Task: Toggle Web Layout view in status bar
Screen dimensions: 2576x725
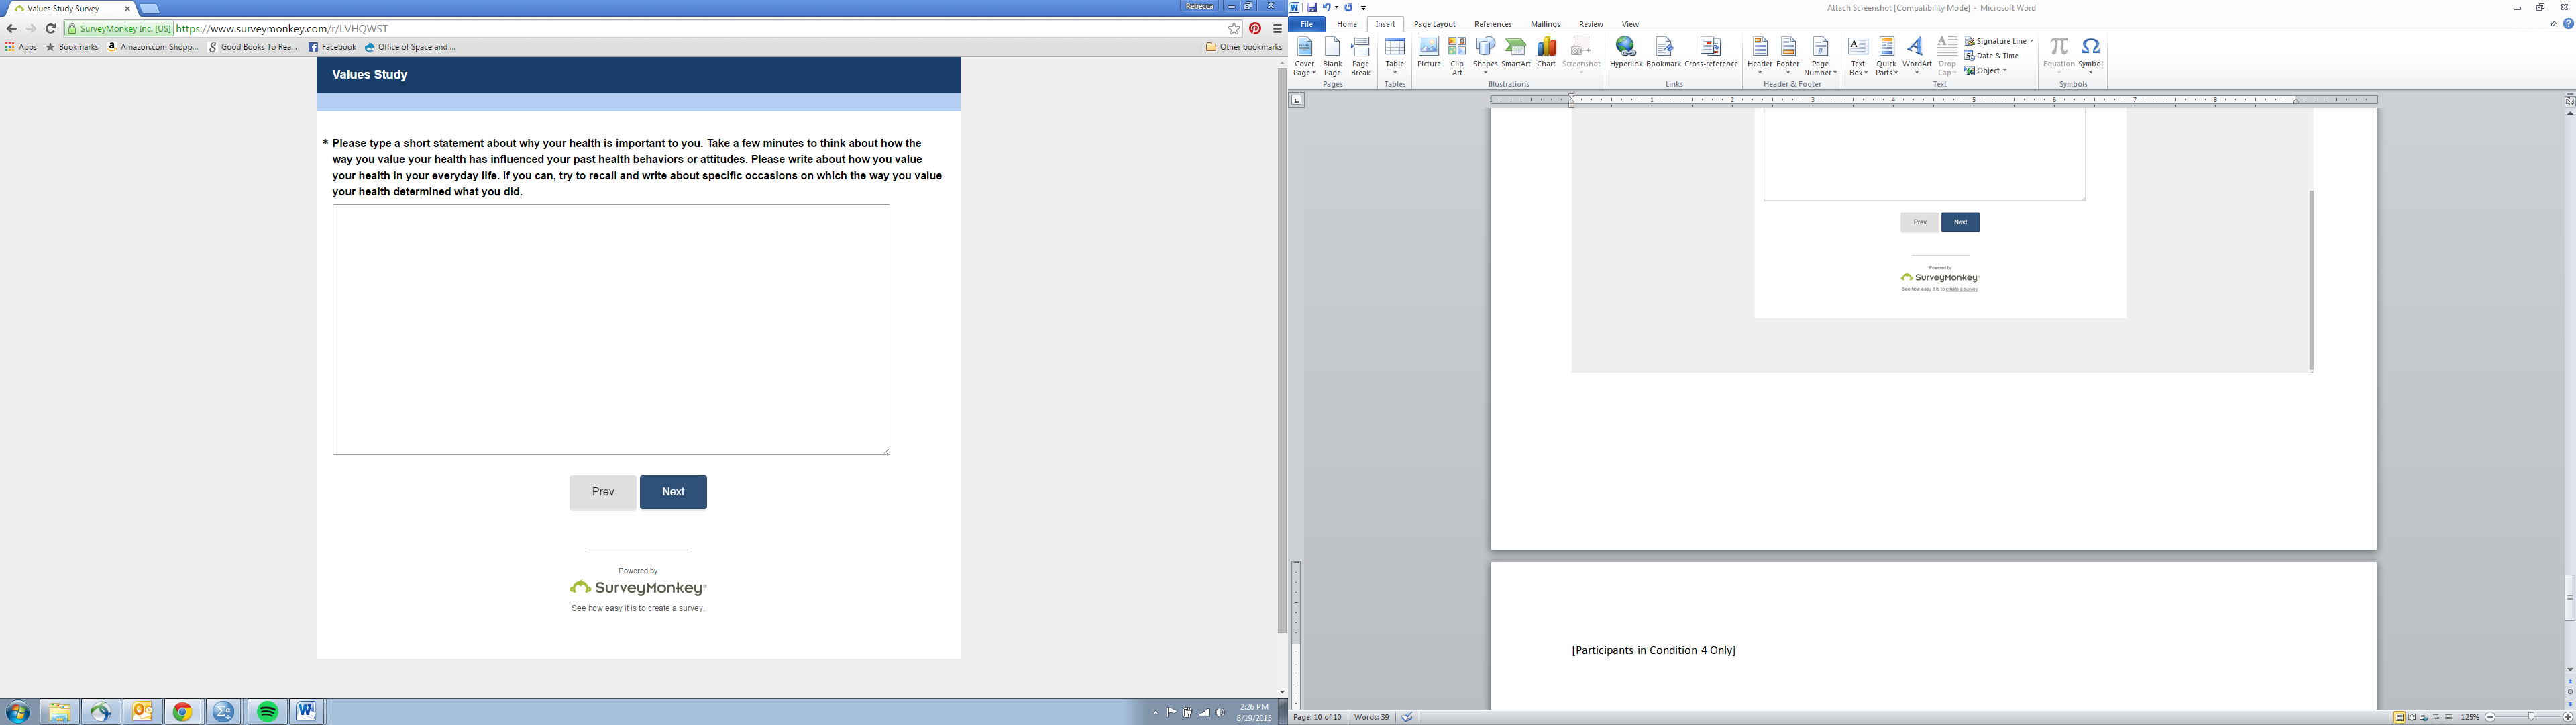Action: pos(2424,717)
